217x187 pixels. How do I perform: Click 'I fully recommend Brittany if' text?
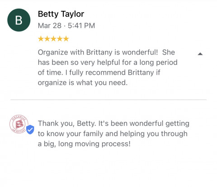[113, 73]
